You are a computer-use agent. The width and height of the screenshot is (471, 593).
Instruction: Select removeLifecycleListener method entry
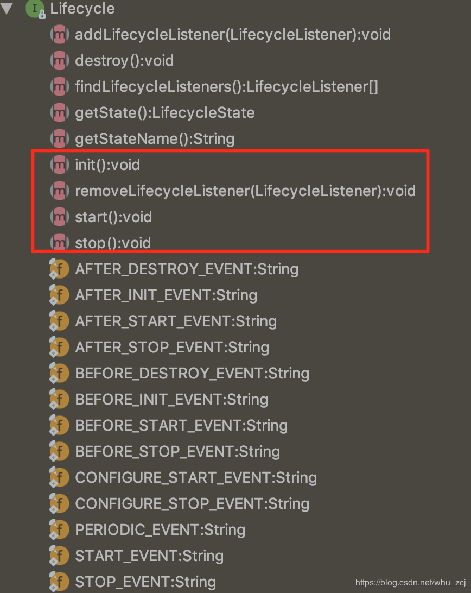[245, 191]
